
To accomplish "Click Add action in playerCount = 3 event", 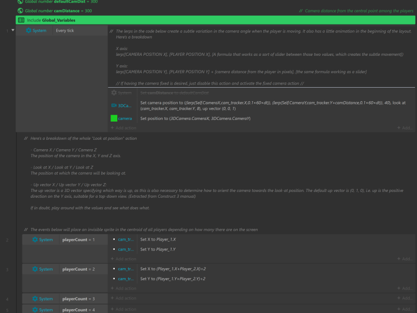I will click(x=124, y=298).
